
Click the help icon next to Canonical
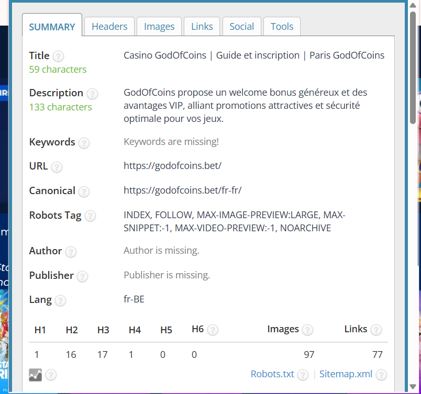click(84, 192)
